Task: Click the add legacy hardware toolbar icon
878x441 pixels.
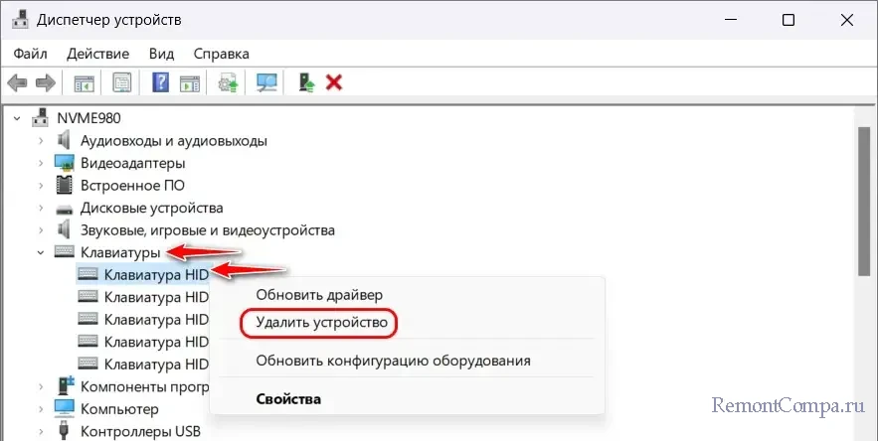Action: (x=306, y=82)
